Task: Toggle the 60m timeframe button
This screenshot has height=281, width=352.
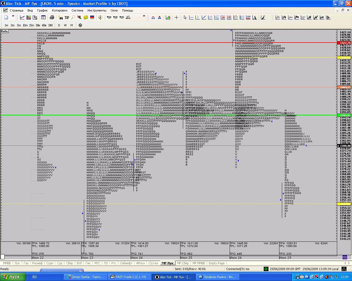Action: click(x=44, y=25)
